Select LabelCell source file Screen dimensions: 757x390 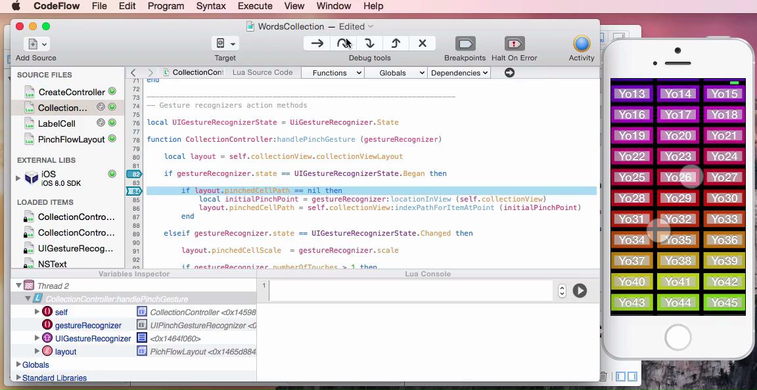[57, 123]
